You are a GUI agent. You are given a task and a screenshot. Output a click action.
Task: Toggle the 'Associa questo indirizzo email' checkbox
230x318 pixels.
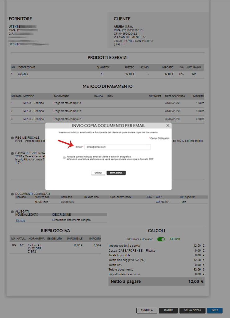coord(64,158)
